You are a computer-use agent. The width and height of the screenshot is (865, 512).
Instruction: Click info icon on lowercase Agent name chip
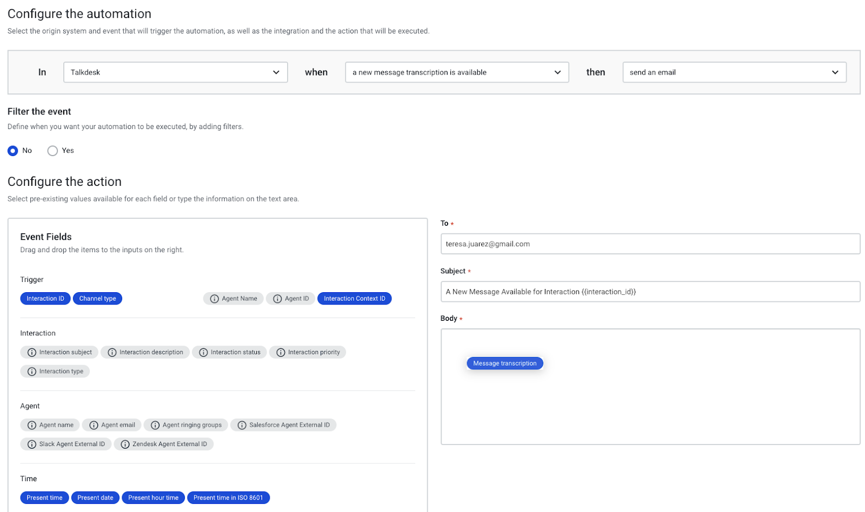tap(32, 426)
